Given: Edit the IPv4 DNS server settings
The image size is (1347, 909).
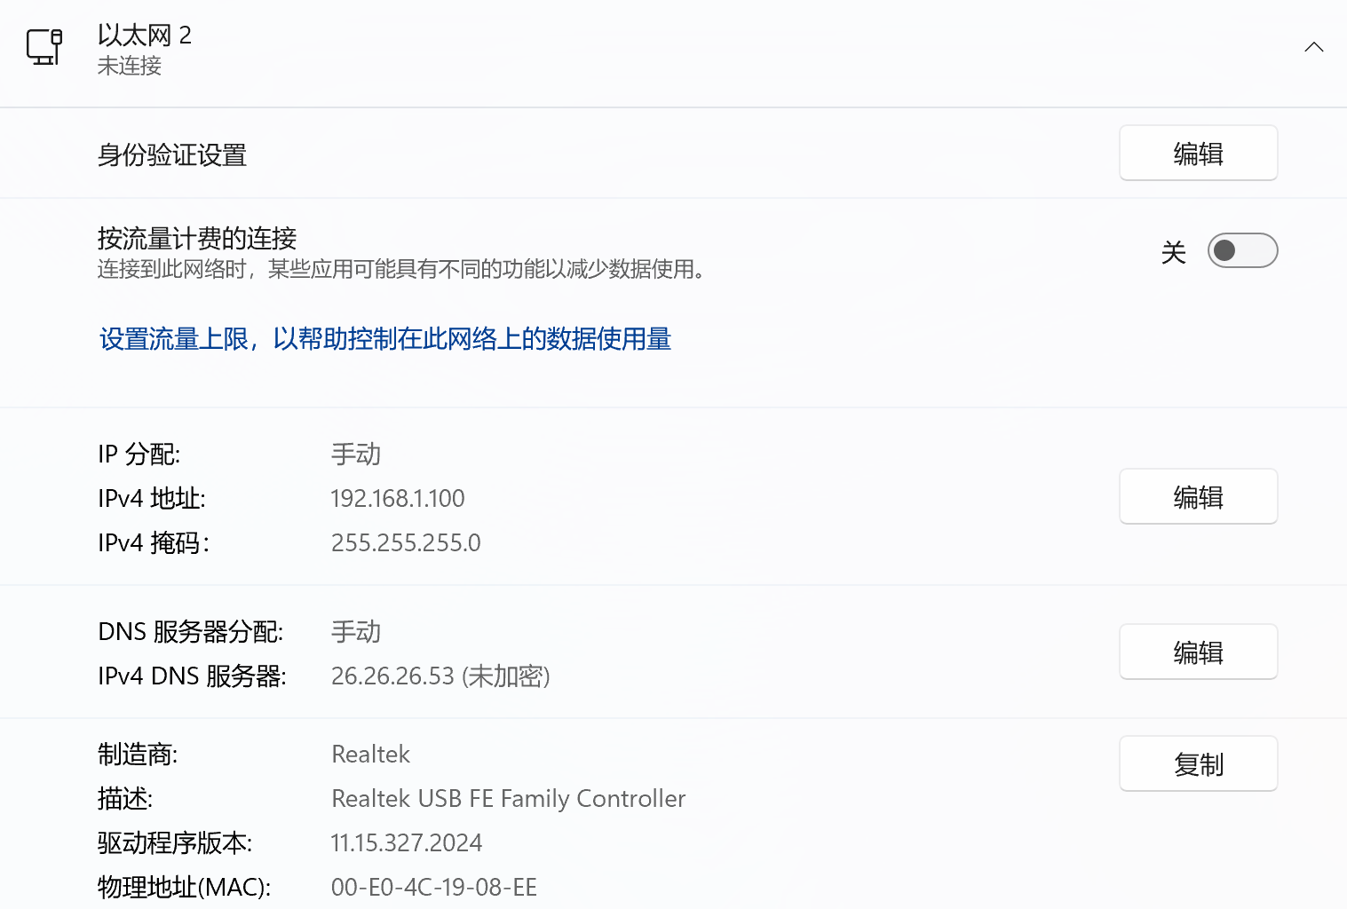Looking at the screenshot, I should [x=1198, y=652].
